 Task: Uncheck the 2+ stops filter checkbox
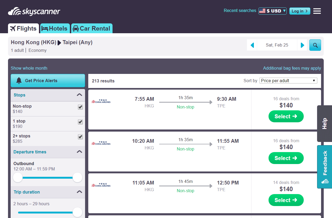click(80, 137)
